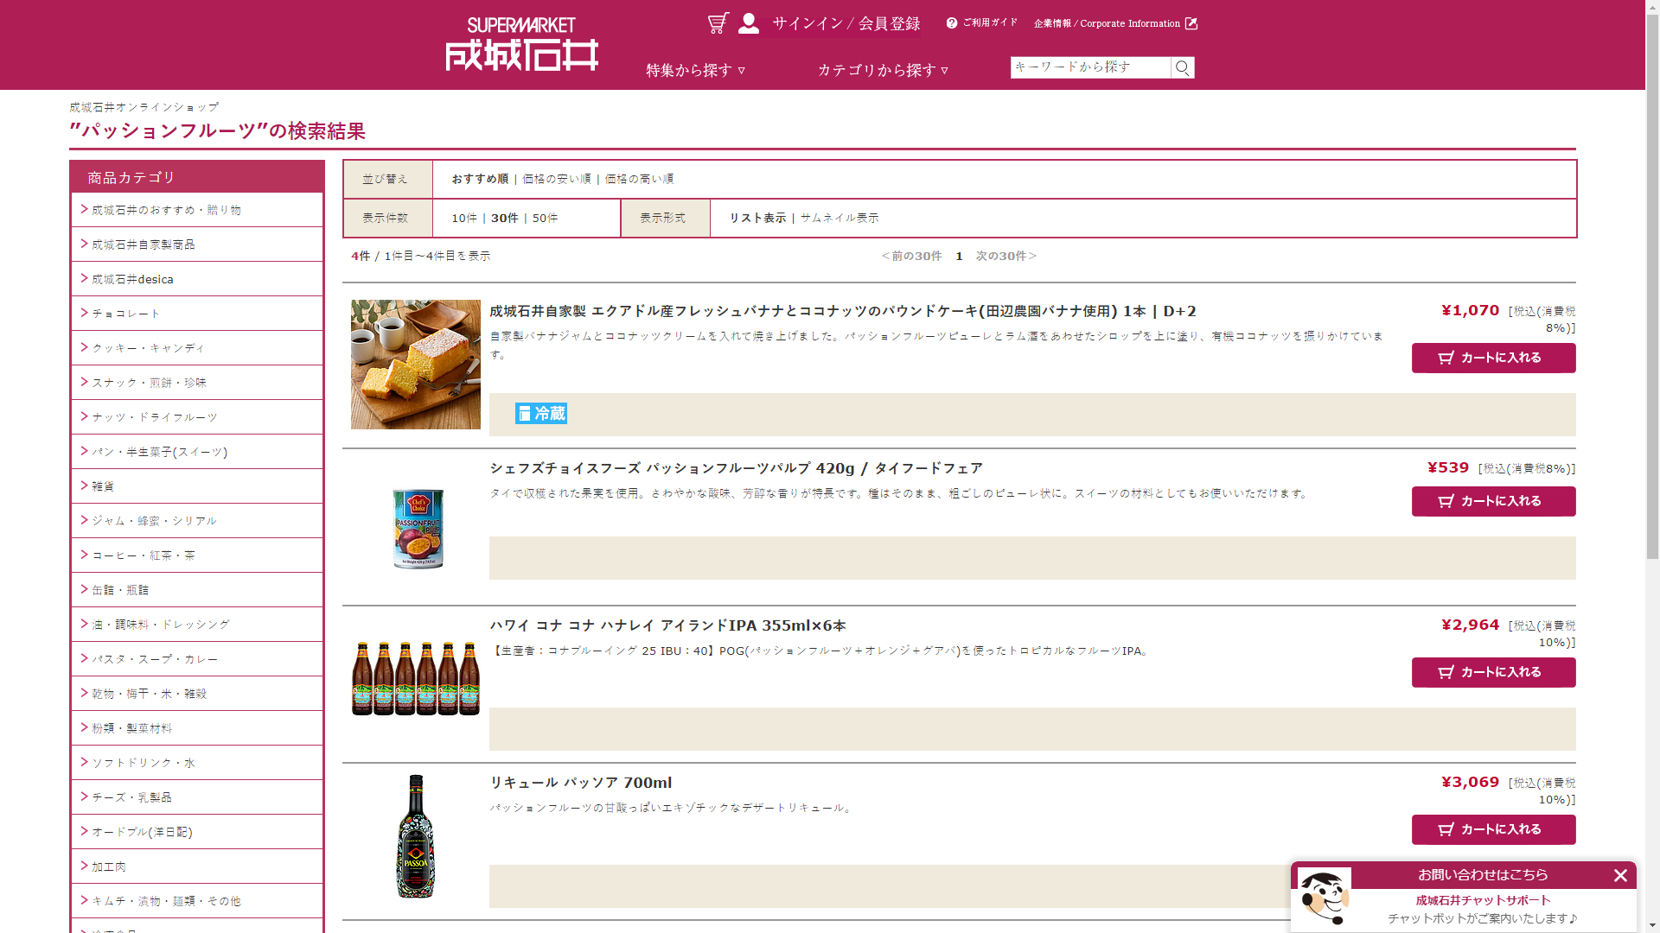Click the keyword search input field
The width and height of the screenshot is (1660, 933).
tap(1089, 67)
